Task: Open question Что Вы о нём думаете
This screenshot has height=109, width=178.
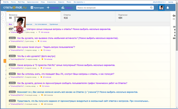Action: coord(36,56)
